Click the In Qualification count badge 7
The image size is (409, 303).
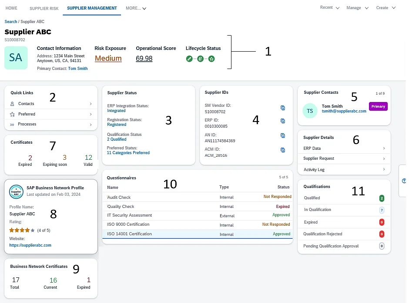(382, 210)
